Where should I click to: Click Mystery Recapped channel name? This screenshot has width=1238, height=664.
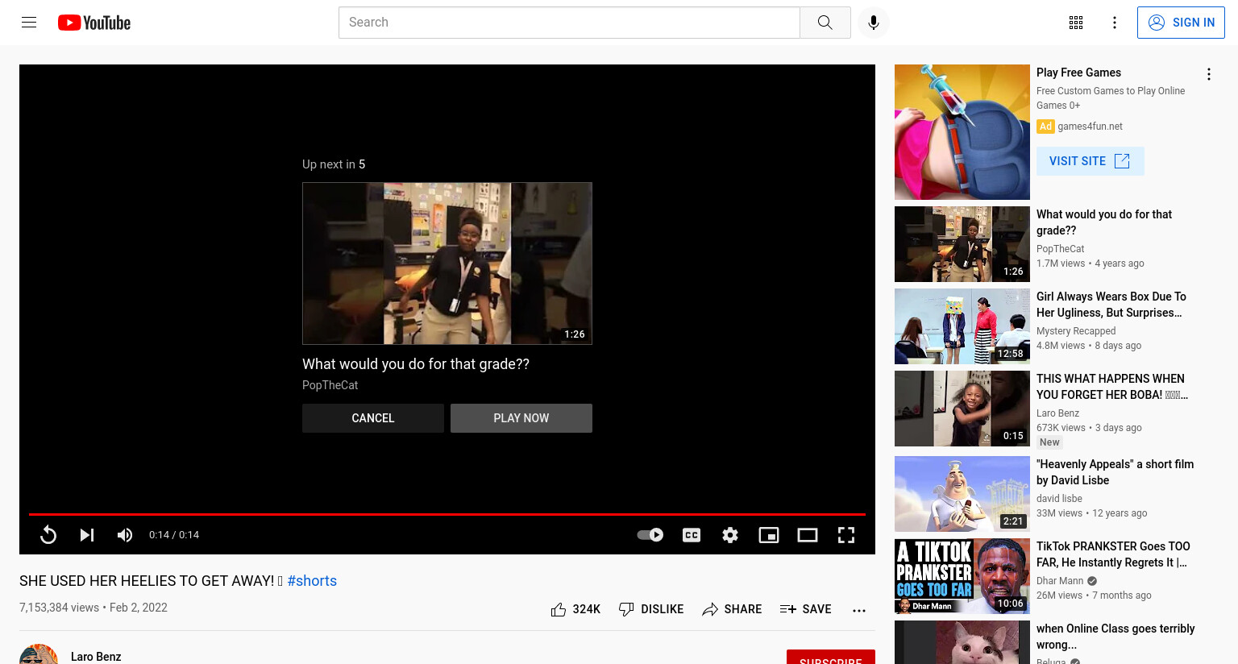[1076, 331]
